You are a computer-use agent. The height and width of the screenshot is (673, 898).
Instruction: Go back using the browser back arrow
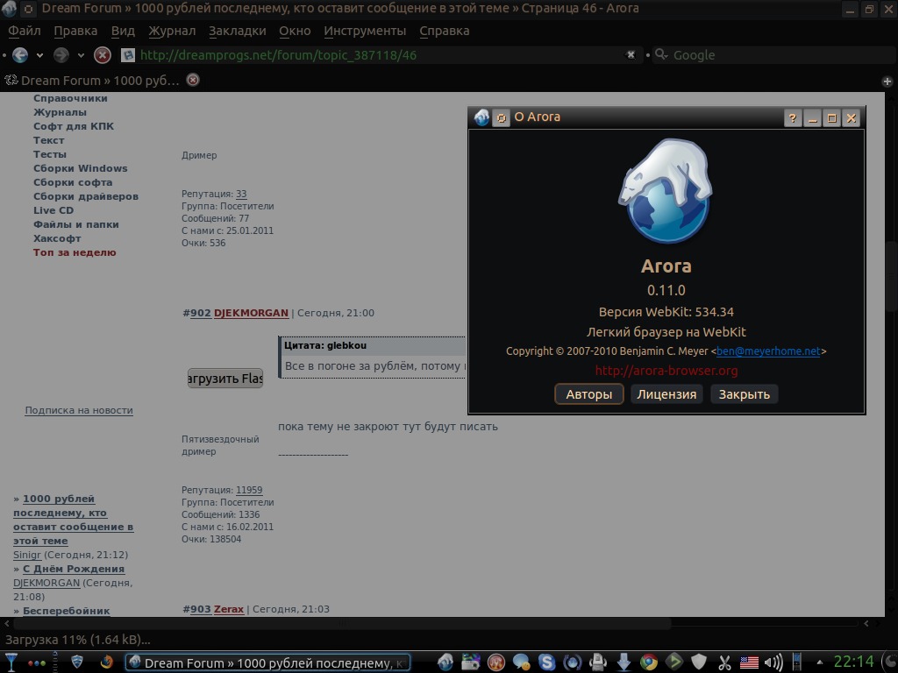[x=20, y=55]
